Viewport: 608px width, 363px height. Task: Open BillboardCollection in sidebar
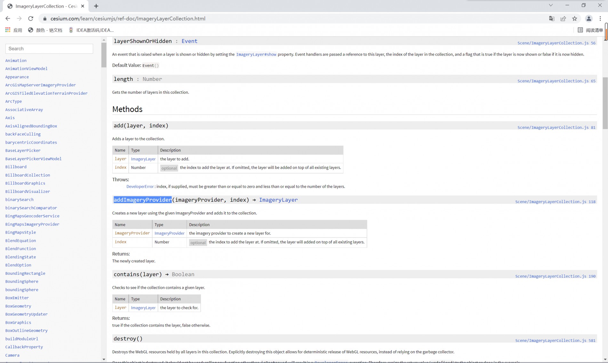[28, 175]
